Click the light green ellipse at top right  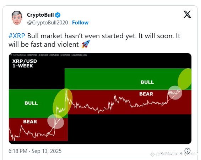pos(185,79)
